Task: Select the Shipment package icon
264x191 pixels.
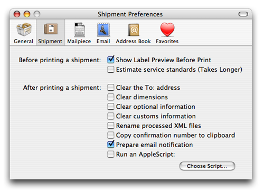Action: point(51,29)
